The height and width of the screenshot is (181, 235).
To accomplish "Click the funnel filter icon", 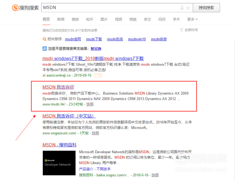I will pos(181,30).
